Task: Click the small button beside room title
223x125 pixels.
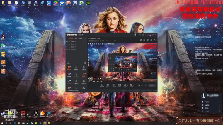Action: [98, 39]
